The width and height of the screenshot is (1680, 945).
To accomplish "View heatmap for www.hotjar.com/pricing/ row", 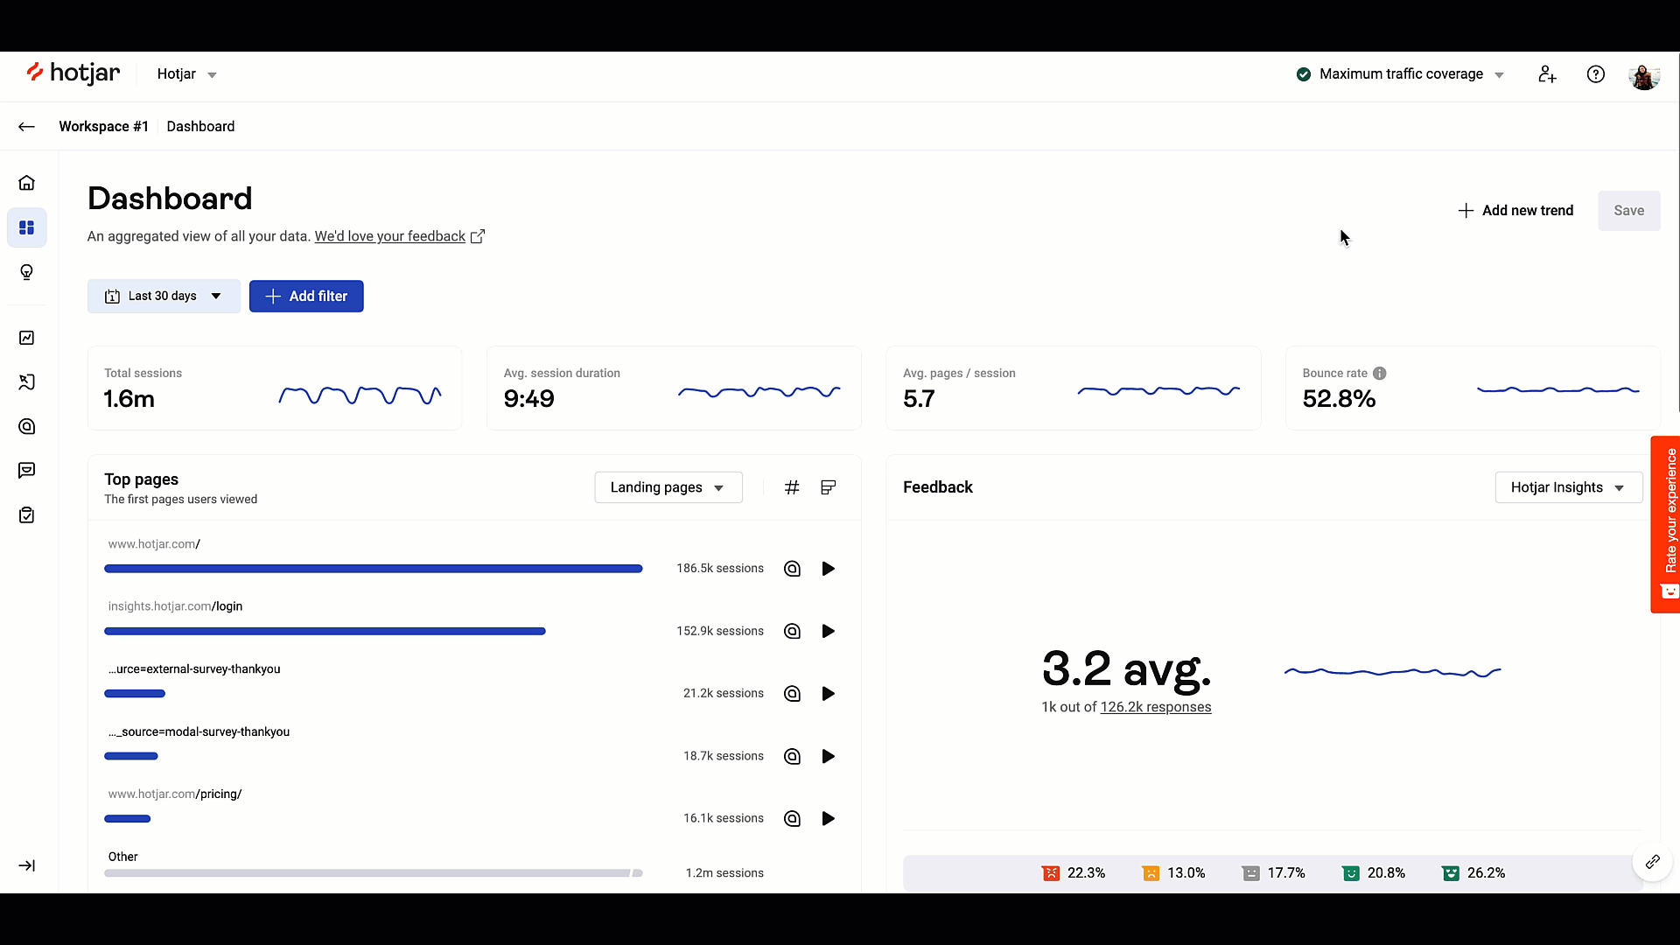I will click(x=792, y=818).
